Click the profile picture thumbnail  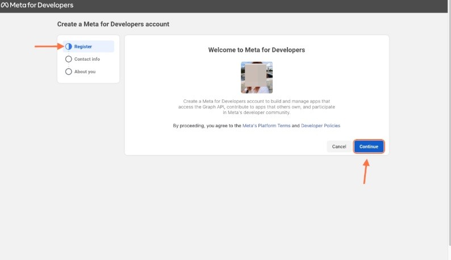257,77
